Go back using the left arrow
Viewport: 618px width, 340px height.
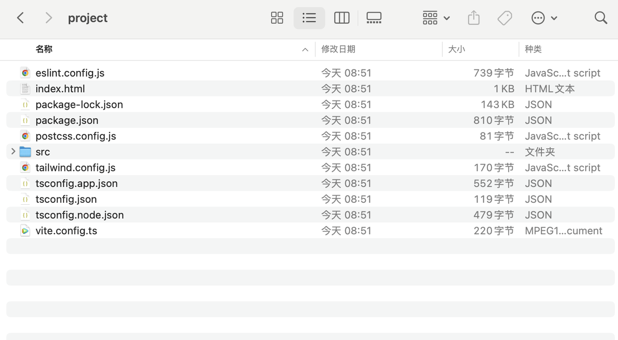point(20,18)
